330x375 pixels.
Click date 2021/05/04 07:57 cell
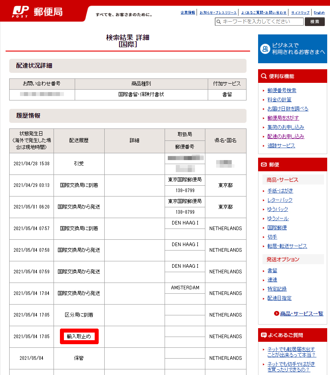tap(32, 229)
